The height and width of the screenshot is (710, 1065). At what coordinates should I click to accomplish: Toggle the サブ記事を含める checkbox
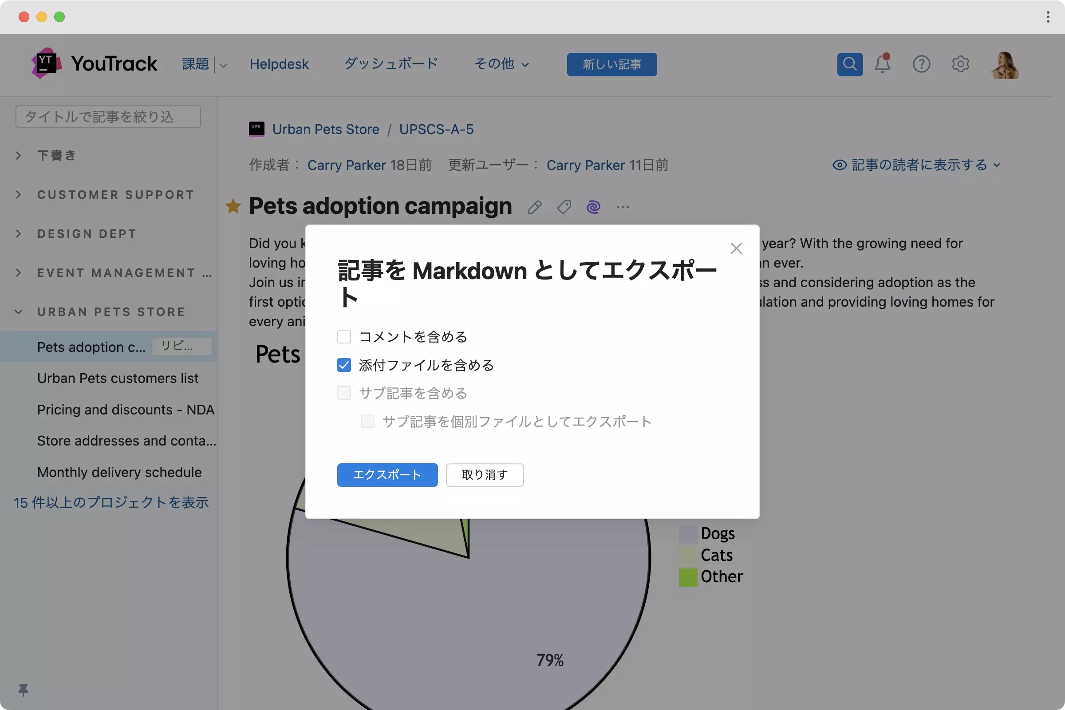[x=344, y=393]
